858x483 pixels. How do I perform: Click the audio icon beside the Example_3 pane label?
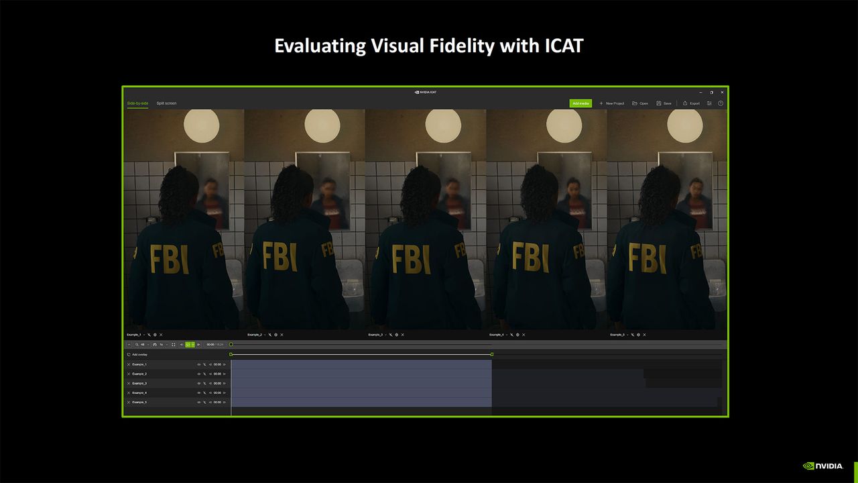[390, 334]
